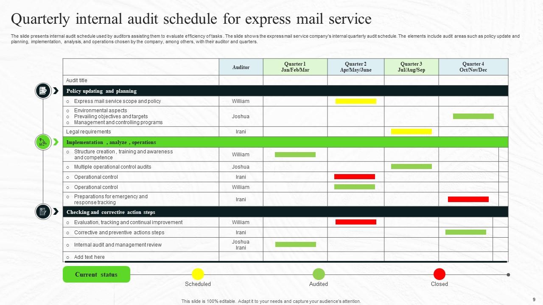Click the yellow Scheduled status circle

pyautogui.click(x=198, y=274)
